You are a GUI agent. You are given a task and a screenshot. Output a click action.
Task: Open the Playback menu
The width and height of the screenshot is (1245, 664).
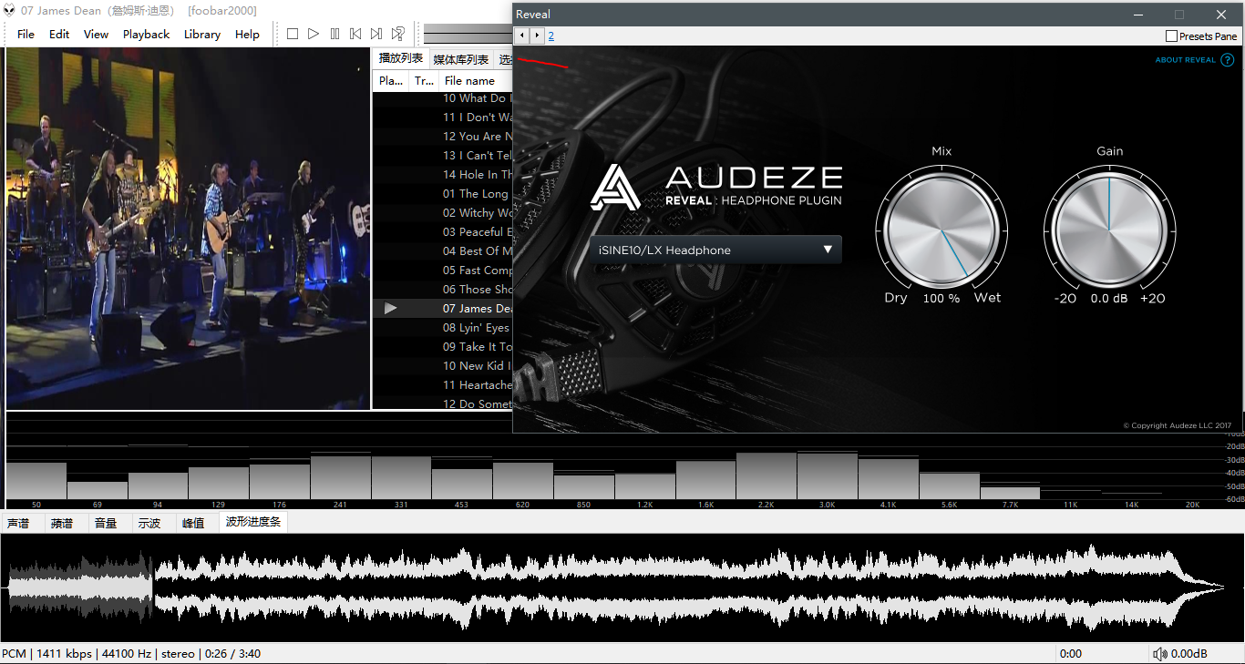point(146,34)
